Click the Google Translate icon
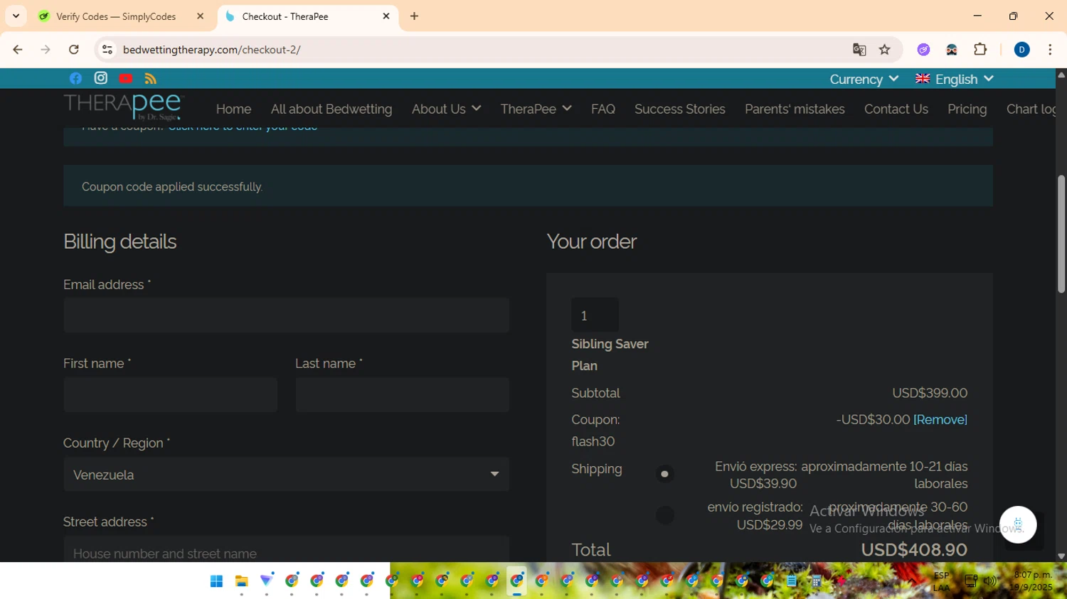 (x=859, y=50)
